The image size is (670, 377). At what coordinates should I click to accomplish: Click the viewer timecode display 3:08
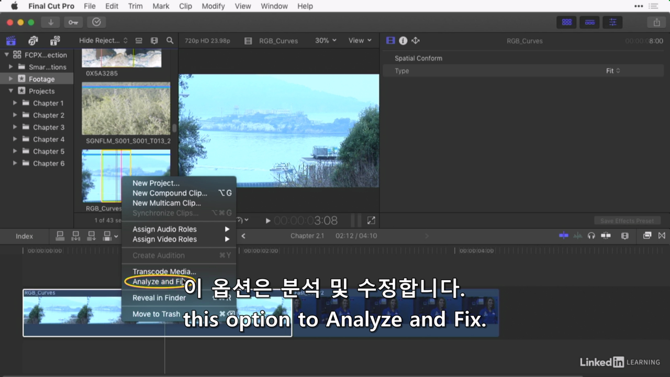[306, 220]
